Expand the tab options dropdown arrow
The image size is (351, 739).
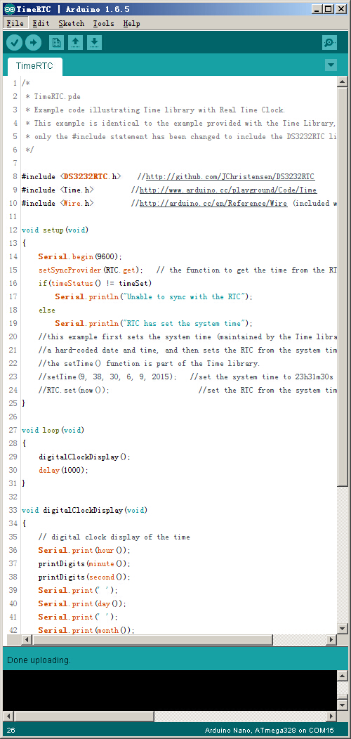coord(331,65)
